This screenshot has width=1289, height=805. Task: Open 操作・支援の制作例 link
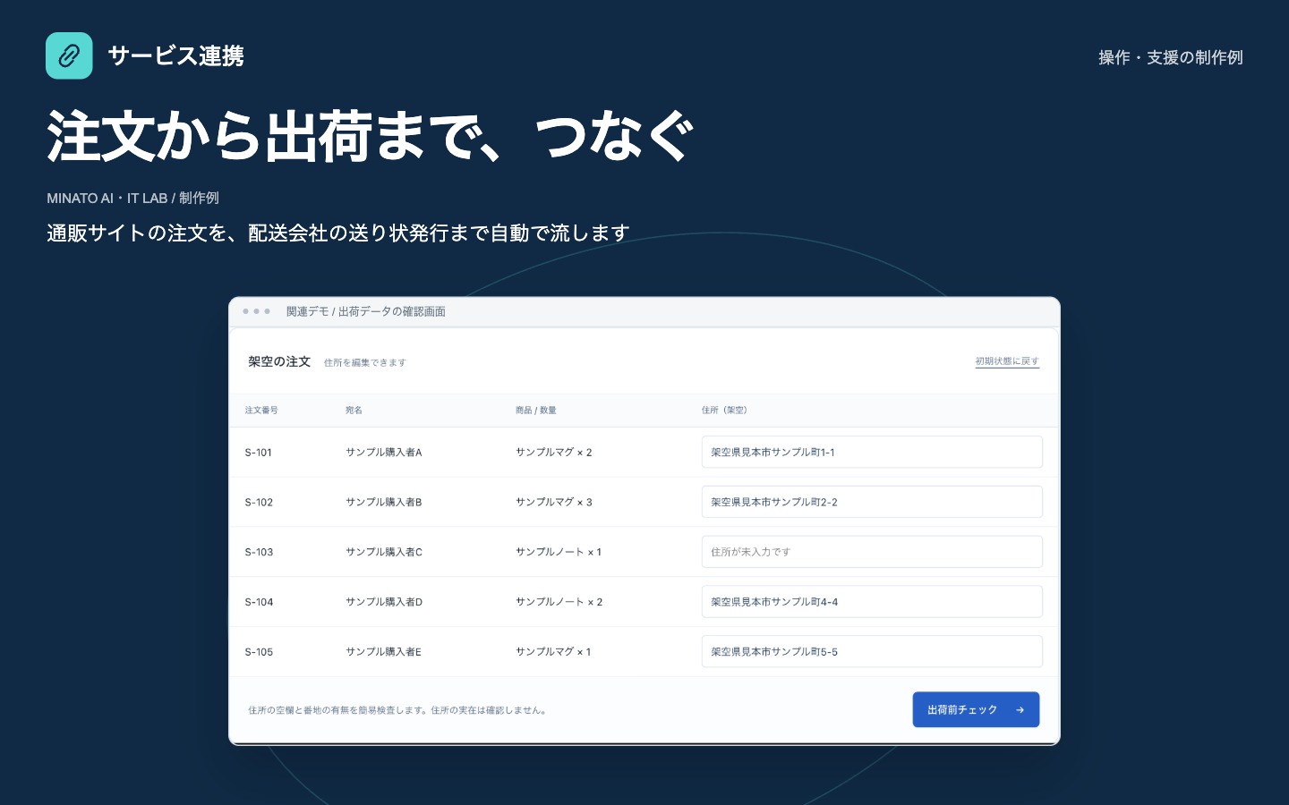coord(1171,57)
